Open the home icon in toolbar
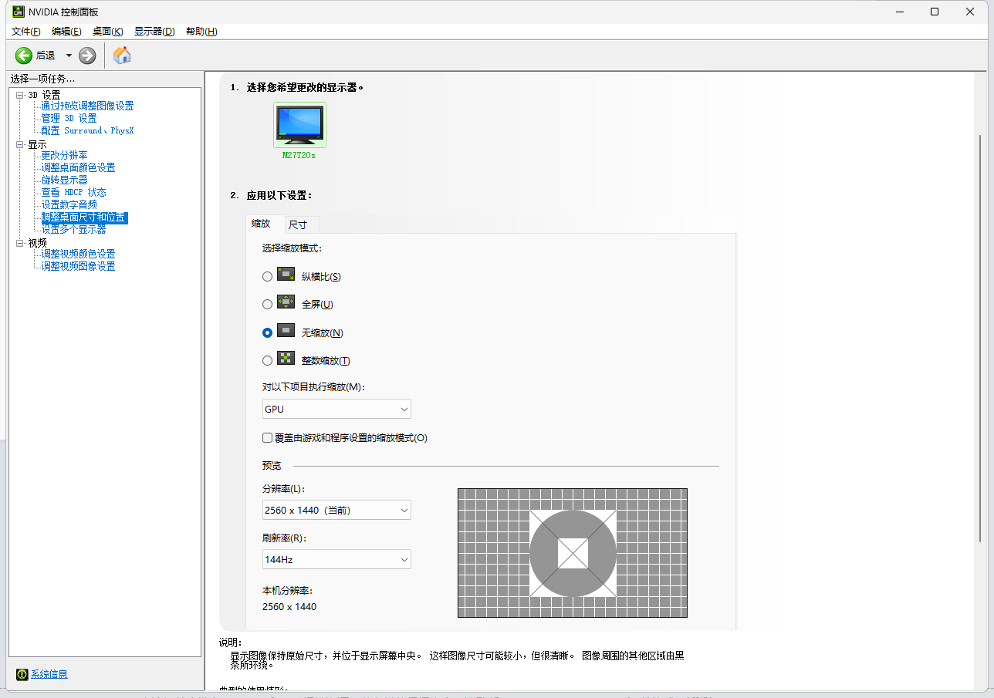This screenshot has width=994, height=698. pos(122,55)
